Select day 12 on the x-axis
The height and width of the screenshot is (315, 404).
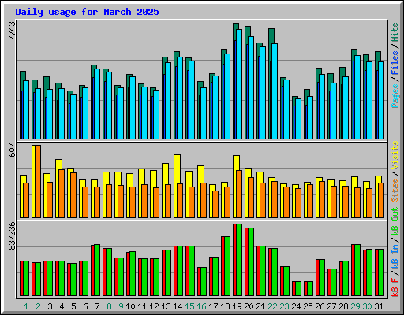coord(154,306)
